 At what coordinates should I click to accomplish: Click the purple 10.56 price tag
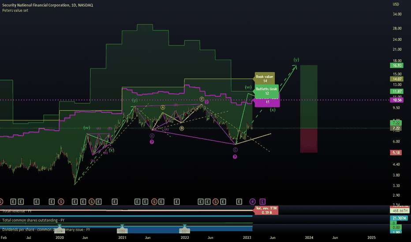[397, 100]
